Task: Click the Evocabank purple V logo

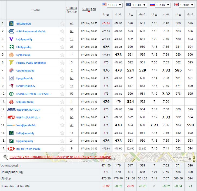Action: 11,39
